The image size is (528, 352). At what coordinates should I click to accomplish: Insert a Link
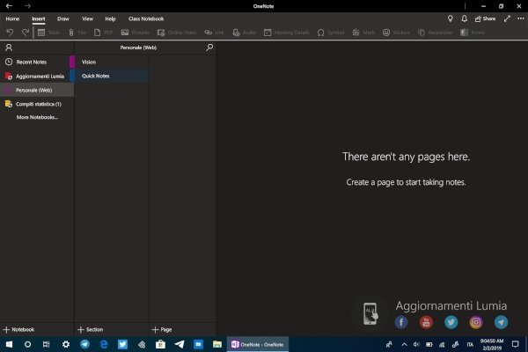point(214,33)
